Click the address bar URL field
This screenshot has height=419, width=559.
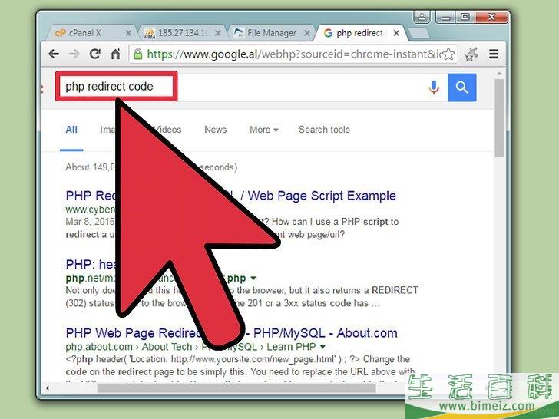pyautogui.click(x=293, y=54)
